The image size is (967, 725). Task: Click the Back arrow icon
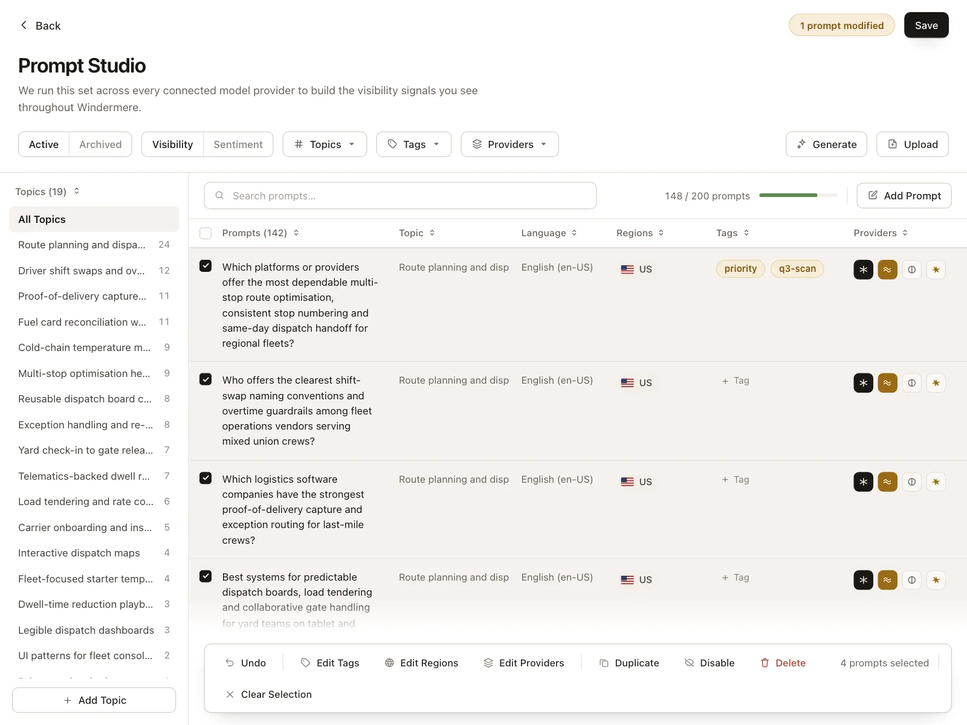point(24,25)
